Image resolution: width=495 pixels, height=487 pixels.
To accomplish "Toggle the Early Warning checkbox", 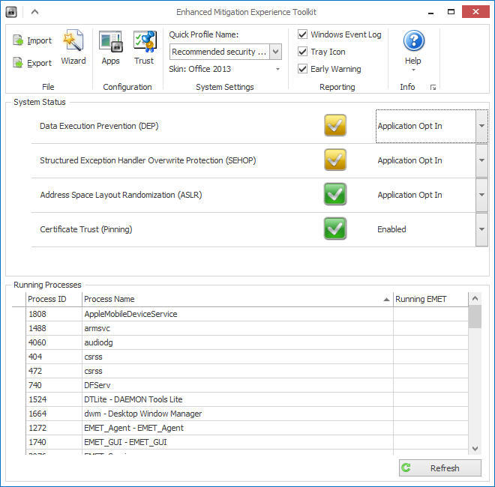I will 302,69.
